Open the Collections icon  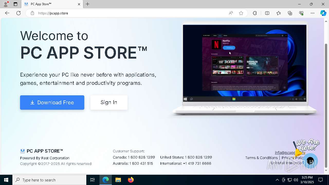pos(290,13)
